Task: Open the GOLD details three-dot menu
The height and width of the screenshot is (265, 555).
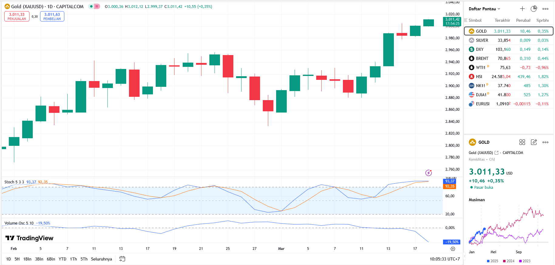Action: click(x=545, y=142)
